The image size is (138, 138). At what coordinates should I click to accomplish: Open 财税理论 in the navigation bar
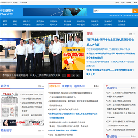(108, 25)
